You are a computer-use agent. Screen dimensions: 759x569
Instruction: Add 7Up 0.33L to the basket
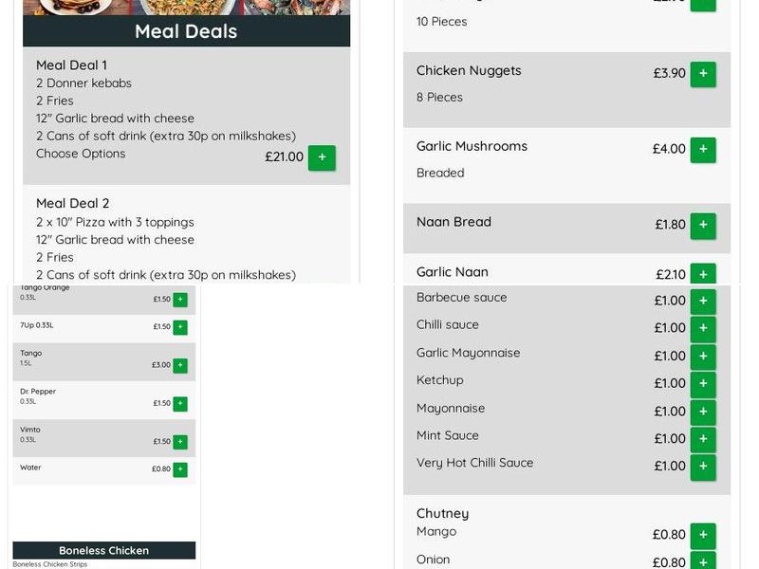coord(180,327)
